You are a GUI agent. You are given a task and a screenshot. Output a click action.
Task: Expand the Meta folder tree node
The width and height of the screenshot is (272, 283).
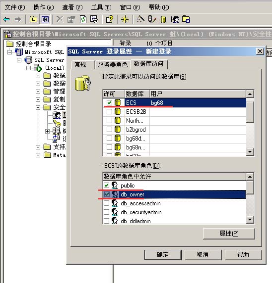point(38,155)
